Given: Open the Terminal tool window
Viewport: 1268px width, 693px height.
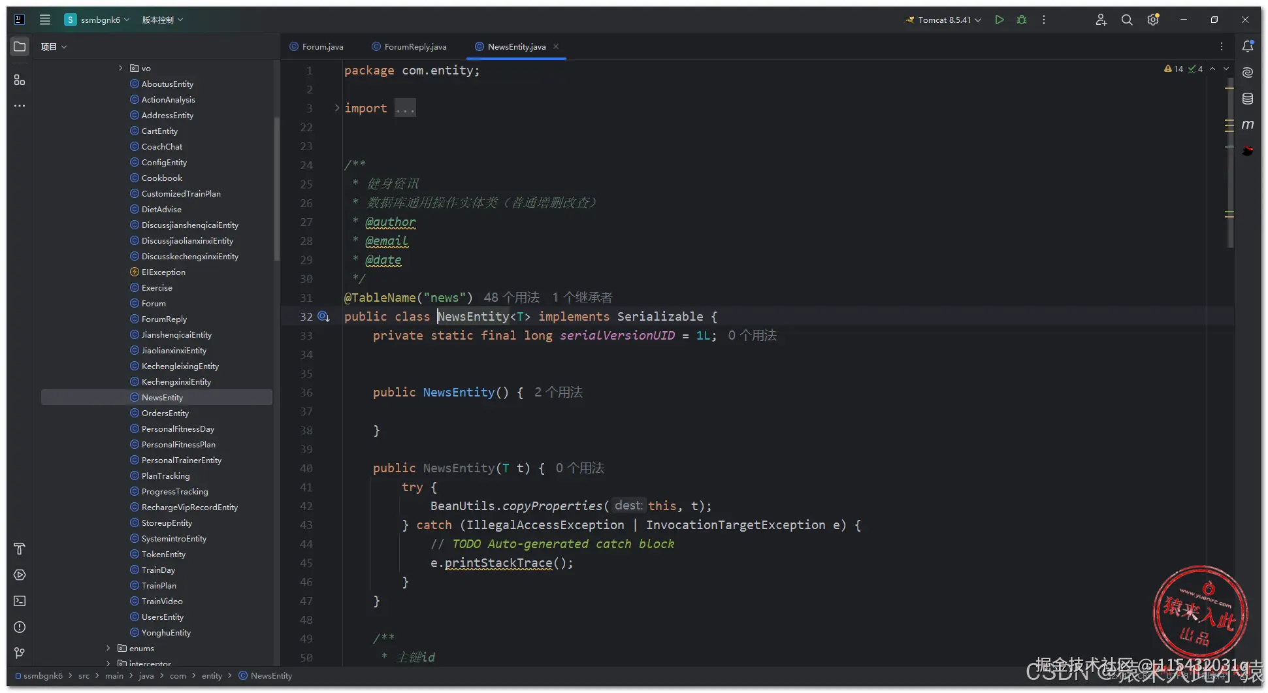Looking at the screenshot, I should (20, 601).
